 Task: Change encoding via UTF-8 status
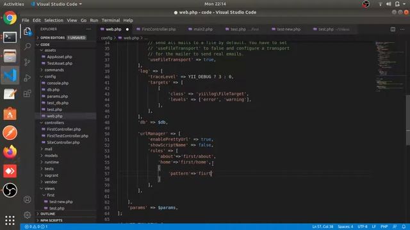(x=363, y=227)
